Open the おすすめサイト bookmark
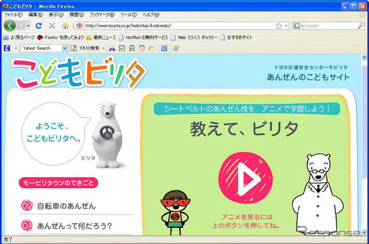The image size is (369, 244). (x=236, y=37)
